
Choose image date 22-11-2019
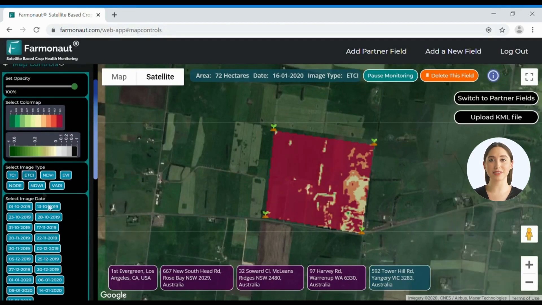47,238
